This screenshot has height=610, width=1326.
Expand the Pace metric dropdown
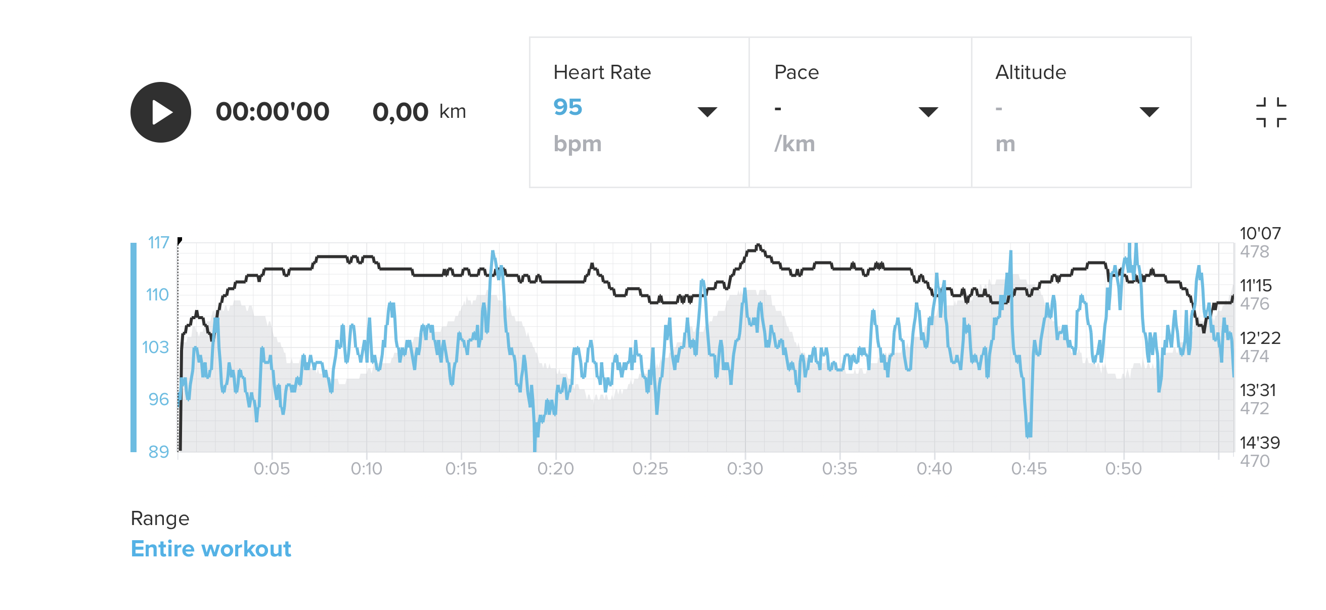(x=927, y=112)
